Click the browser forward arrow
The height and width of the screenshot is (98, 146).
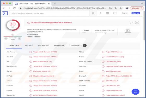9,8
